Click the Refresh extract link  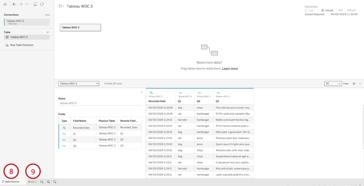click(x=352, y=10)
